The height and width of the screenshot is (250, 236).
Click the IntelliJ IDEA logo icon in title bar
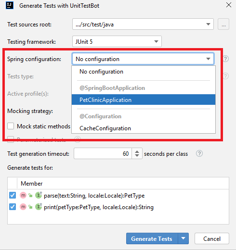point(10,5)
